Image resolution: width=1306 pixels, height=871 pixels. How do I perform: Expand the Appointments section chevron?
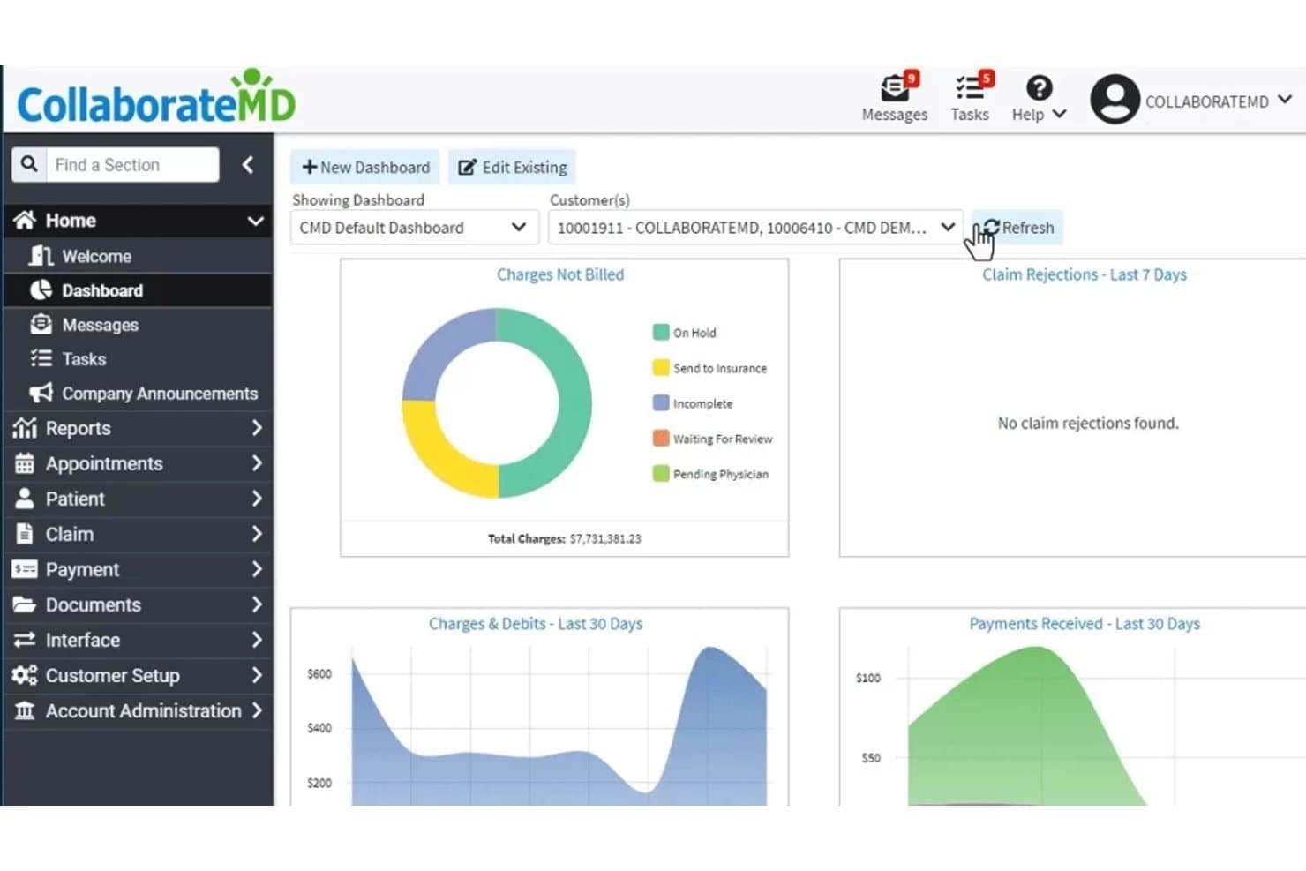pos(257,463)
